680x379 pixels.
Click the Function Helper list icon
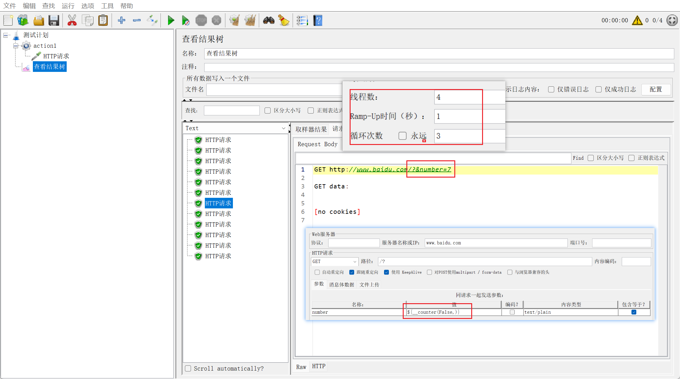(x=302, y=21)
